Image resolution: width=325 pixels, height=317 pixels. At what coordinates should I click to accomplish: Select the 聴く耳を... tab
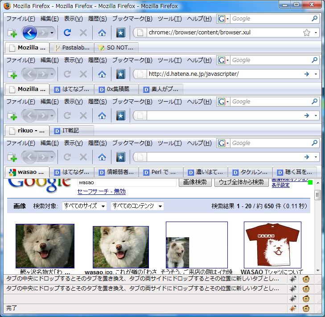[x=295, y=172]
